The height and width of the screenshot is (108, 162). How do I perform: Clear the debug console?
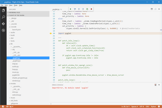pyautogui.click(x=155, y=85)
